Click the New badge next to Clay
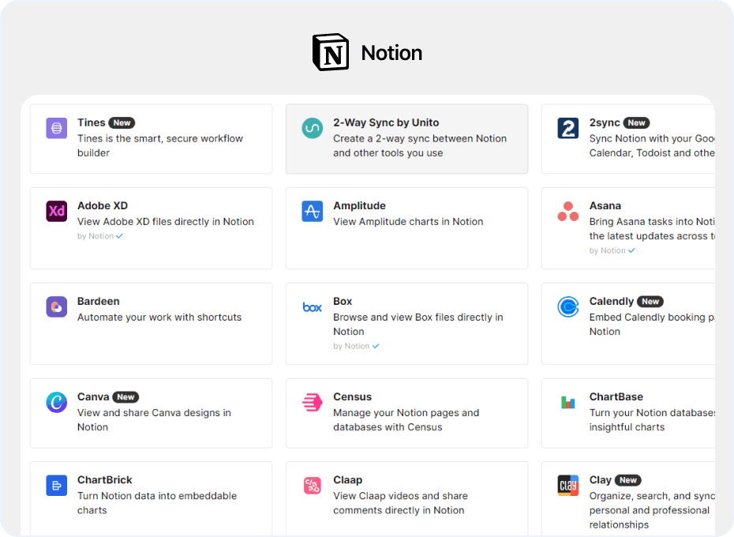The height and width of the screenshot is (537, 734). pos(628,480)
